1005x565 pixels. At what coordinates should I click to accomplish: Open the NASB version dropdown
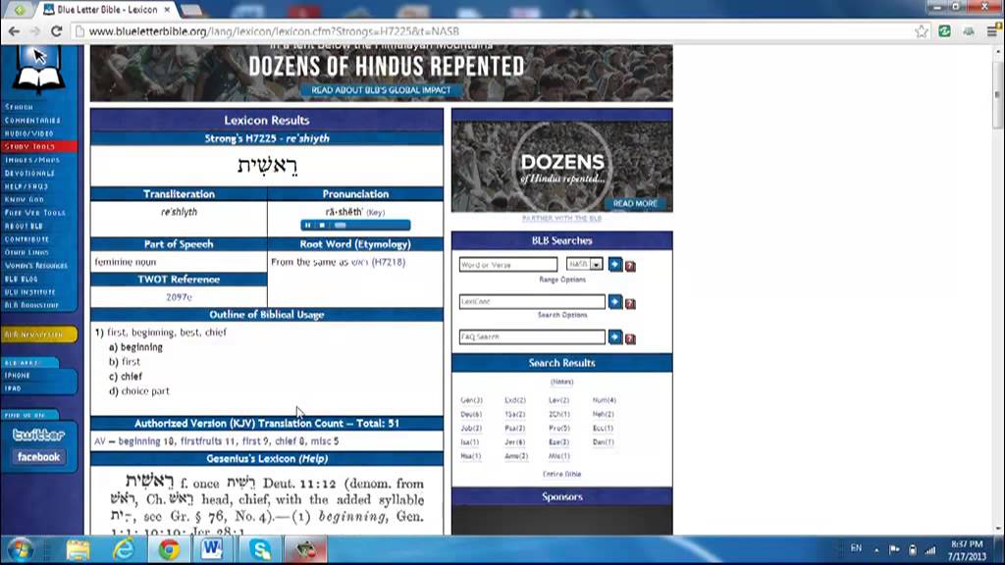tap(584, 264)
